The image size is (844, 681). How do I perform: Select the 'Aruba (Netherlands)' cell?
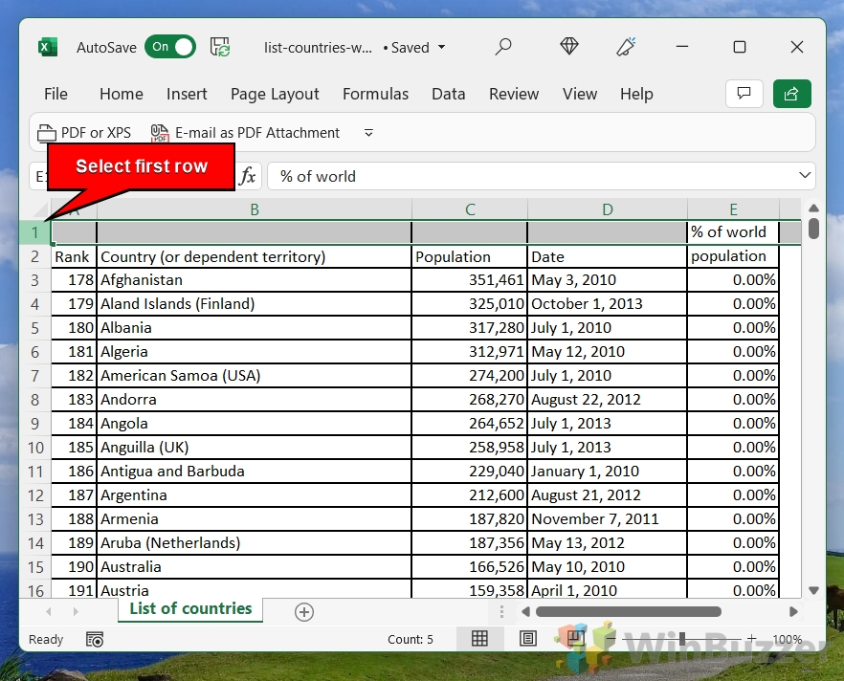point(255,543)
